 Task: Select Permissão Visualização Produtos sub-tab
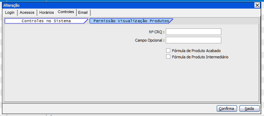click(x=131, y=21)
